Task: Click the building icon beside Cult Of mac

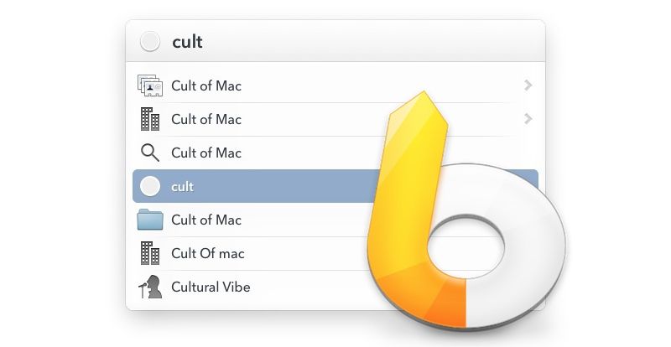Action: (149, 253)
